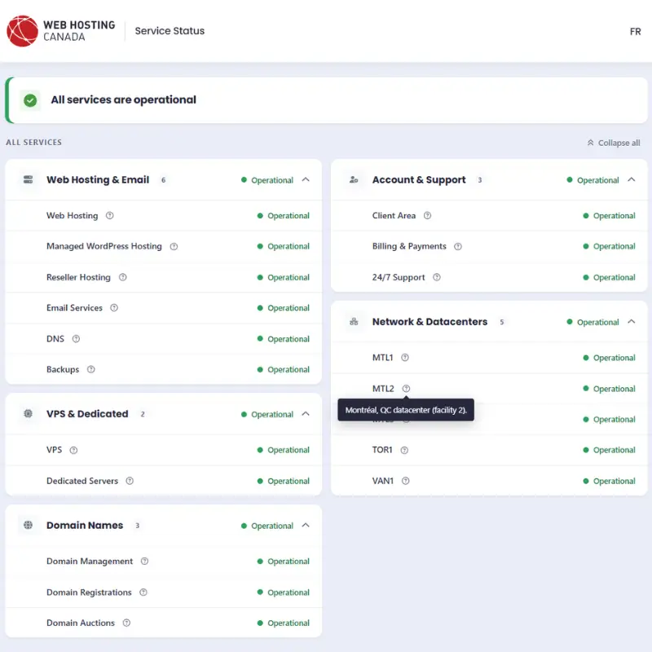Click Operational status in the DNS row
652x652 pixels.
pyautogui.click(x=283, y=339)
